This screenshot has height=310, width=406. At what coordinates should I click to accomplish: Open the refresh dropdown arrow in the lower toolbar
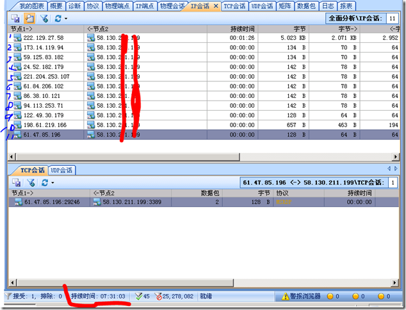pos(53,183)
